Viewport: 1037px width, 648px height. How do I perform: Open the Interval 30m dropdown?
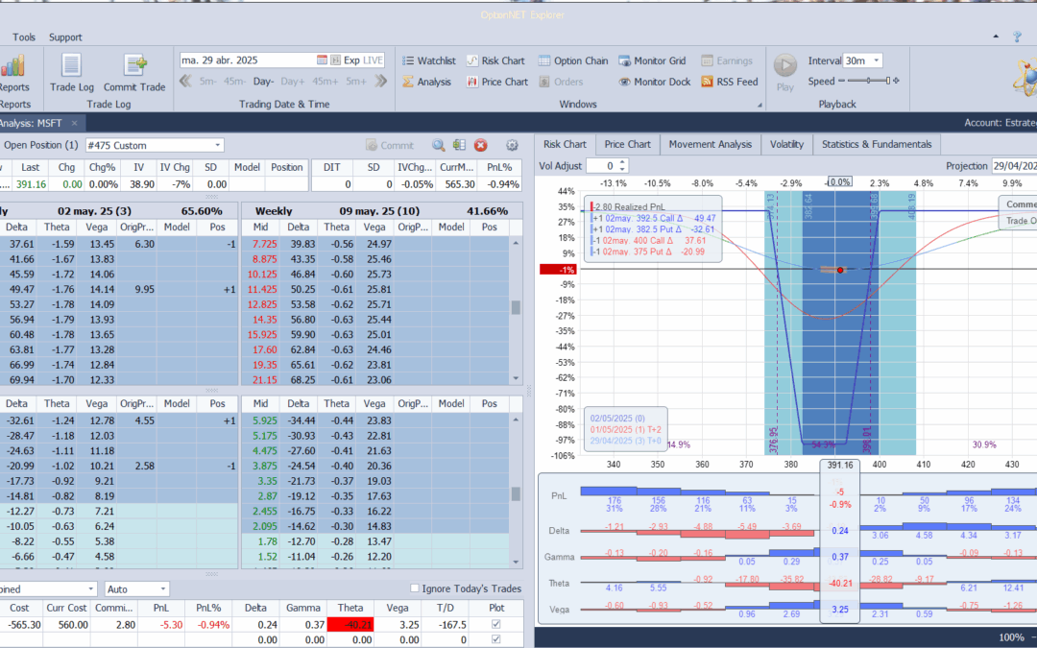tap(876, 60)
